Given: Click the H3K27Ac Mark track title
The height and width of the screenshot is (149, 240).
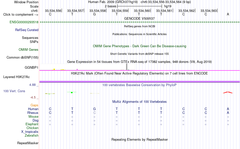Looking at the screenshot, I should tap(139, 73).
